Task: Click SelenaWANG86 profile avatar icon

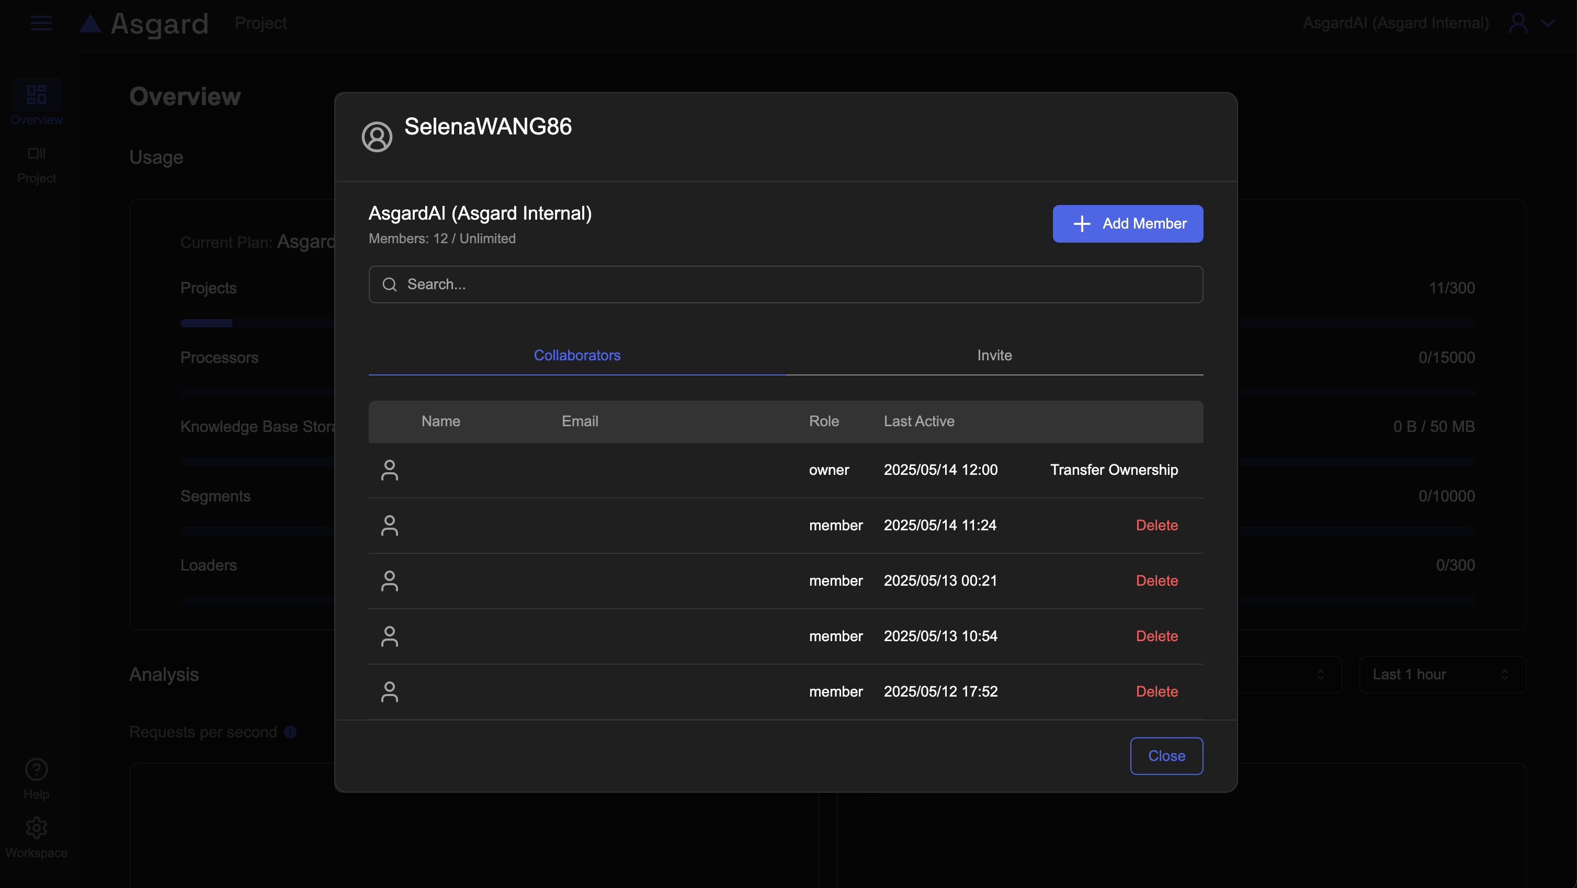Action: [377, 136]
